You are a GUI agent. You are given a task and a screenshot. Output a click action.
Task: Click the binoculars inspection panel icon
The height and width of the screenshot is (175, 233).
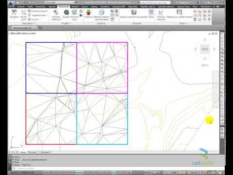pyautogui.click(x=133, y=12)
